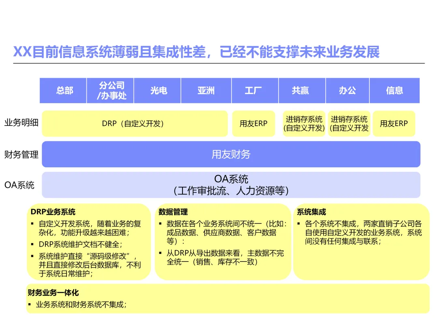Click the bullet 从DRP从导出数据来看

pos(225,258)
